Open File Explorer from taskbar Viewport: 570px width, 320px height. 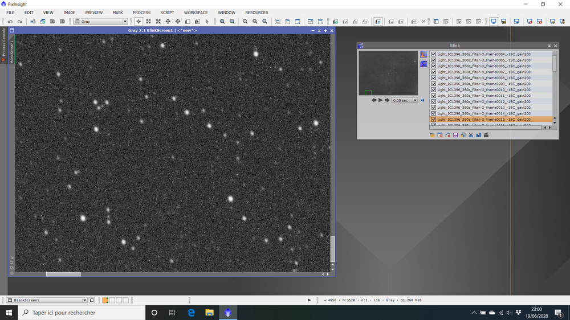coord(209,313)
